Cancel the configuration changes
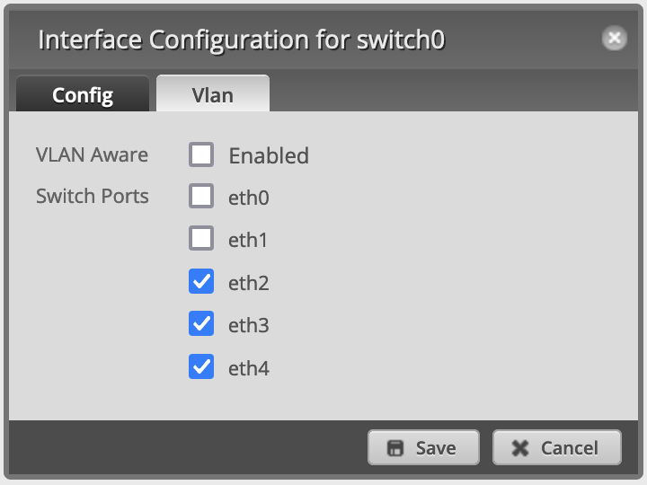 (557, 447)
